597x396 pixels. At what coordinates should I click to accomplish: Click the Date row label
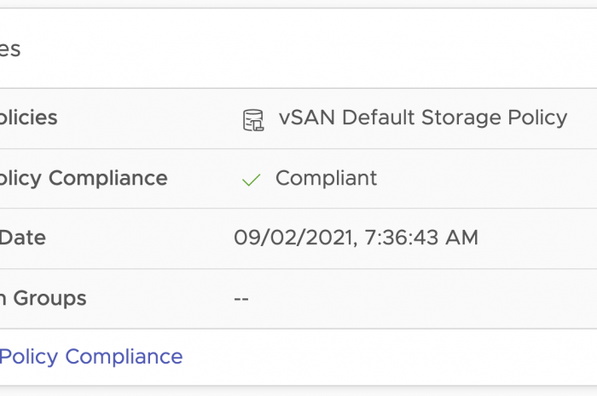[22, 238]
